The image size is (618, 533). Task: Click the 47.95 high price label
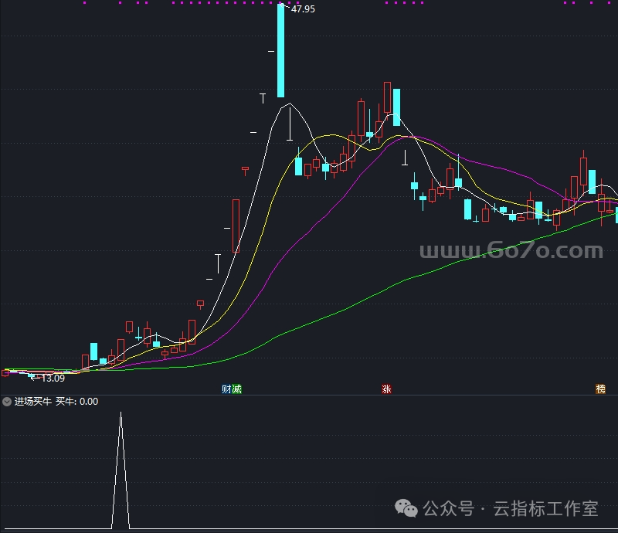[303, 9]
